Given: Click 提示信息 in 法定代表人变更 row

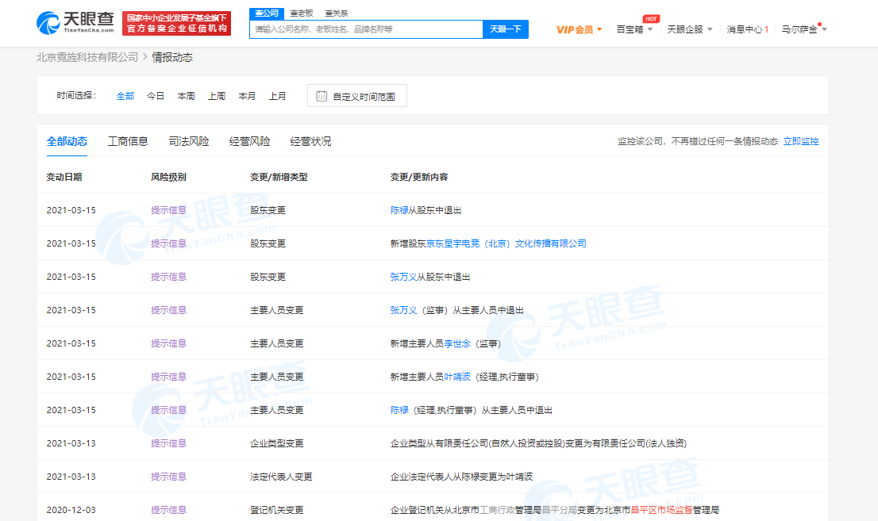Looking at the screenshot, I should click(x=168, y=477).
